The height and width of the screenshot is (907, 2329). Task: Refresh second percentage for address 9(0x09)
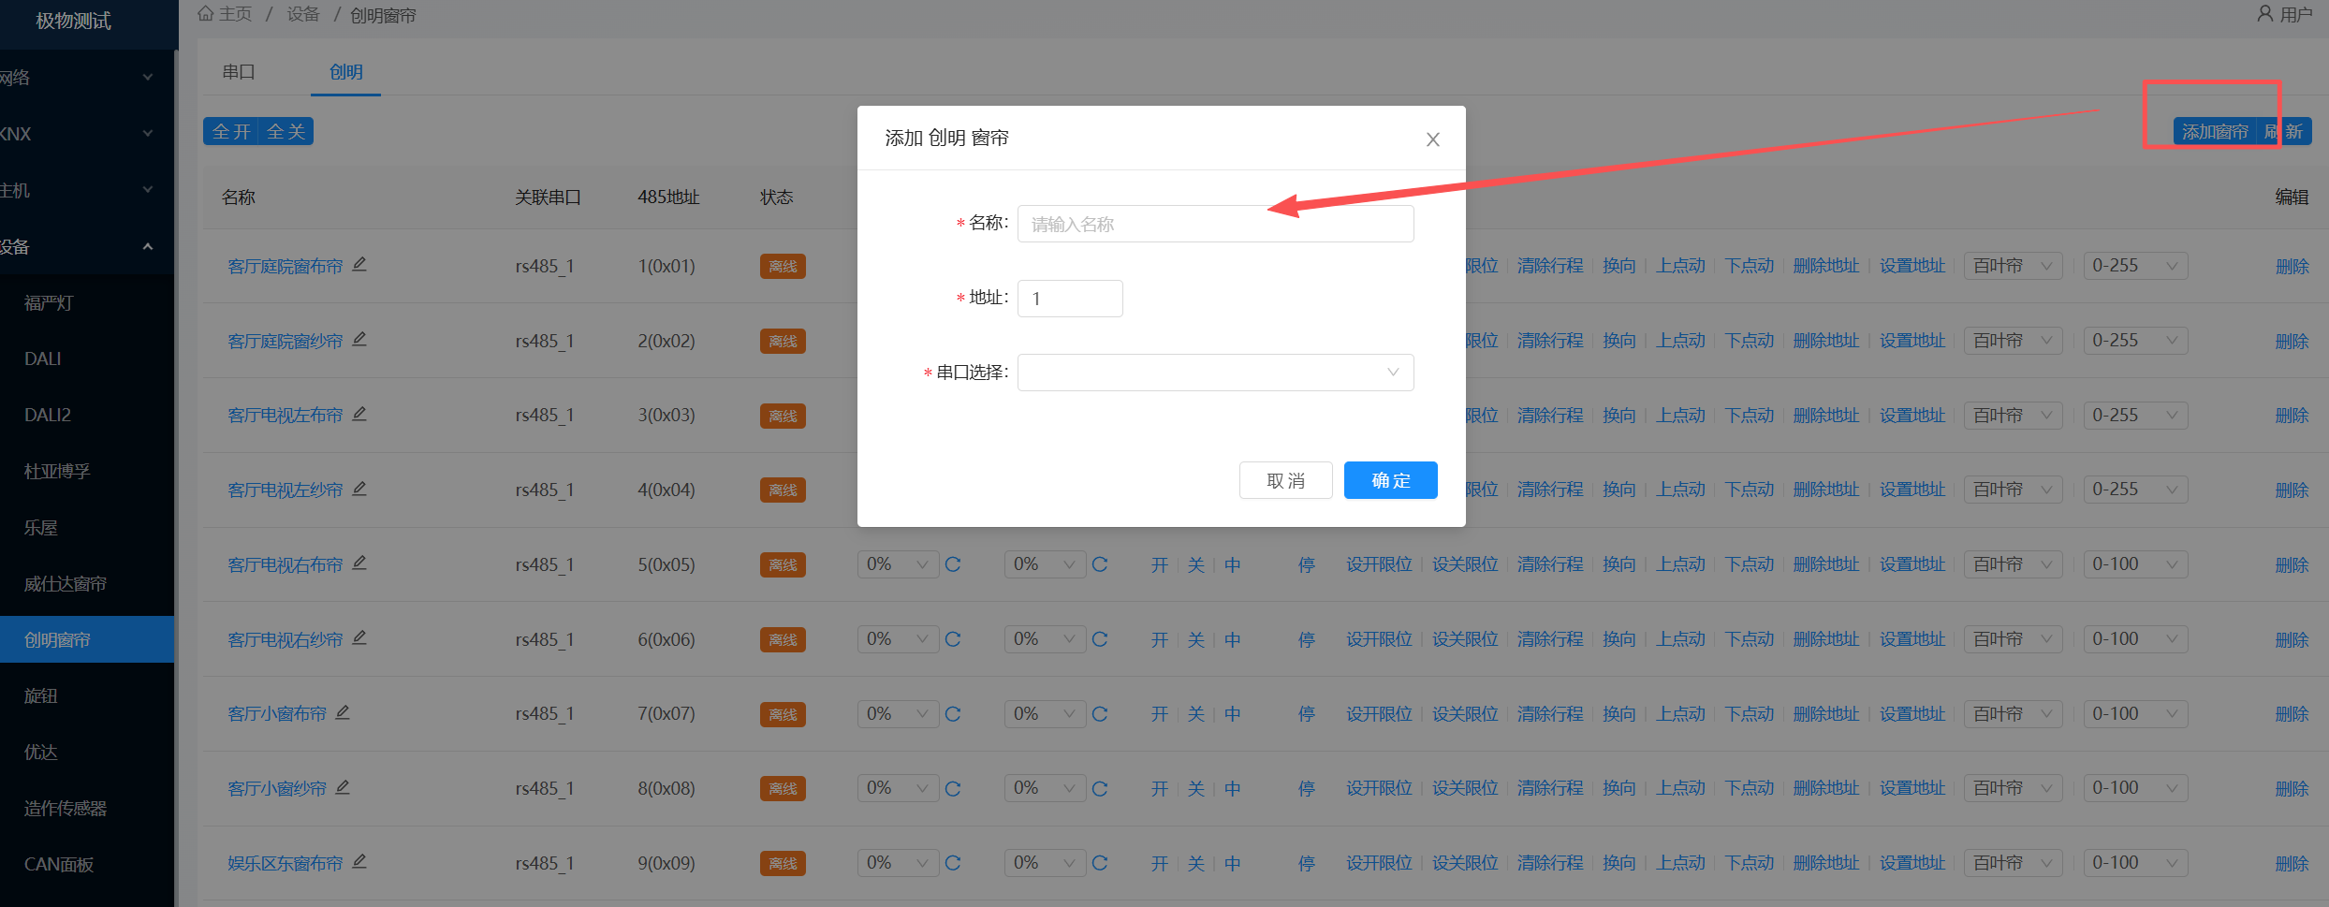1100,863
